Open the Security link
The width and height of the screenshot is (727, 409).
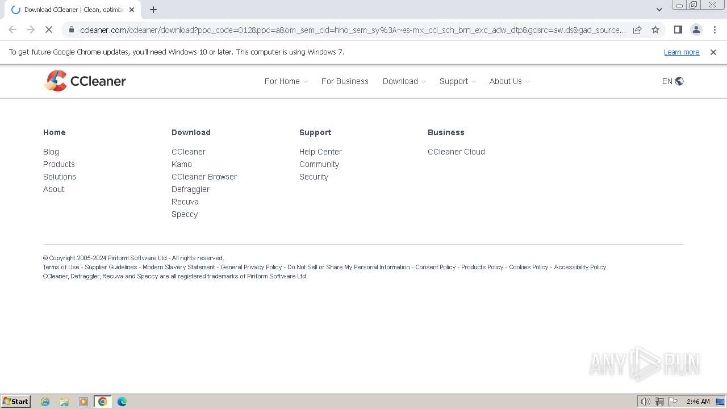[x=314, y=177]
